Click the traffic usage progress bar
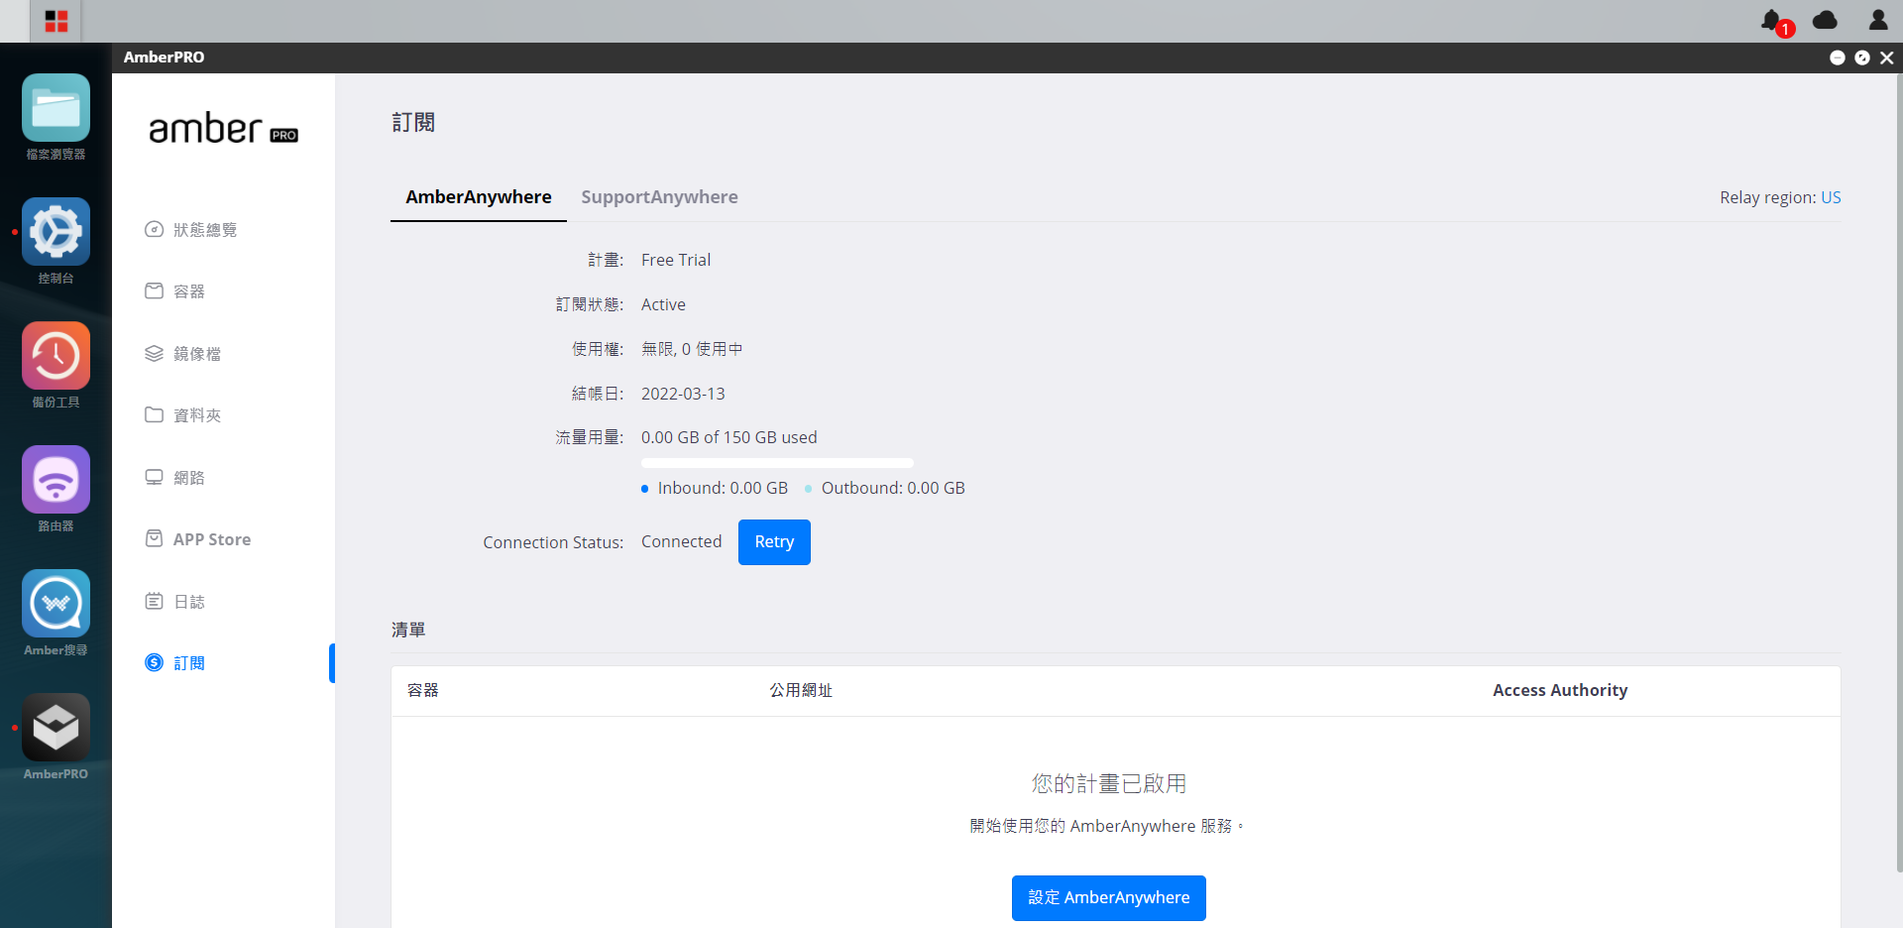 pyautogui.click(x=777, y=463)
